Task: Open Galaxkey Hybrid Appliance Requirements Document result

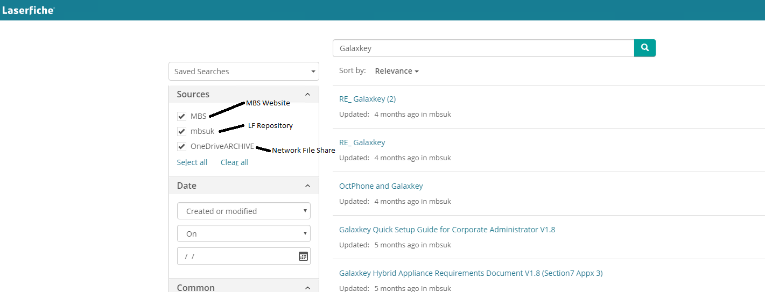Action: tap(471, 273)
